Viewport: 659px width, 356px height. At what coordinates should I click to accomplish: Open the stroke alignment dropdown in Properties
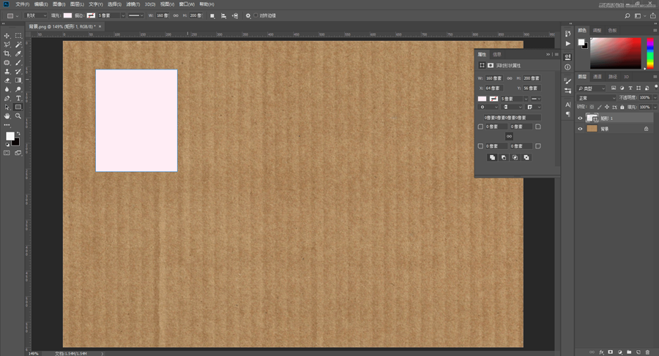[489, 107]
